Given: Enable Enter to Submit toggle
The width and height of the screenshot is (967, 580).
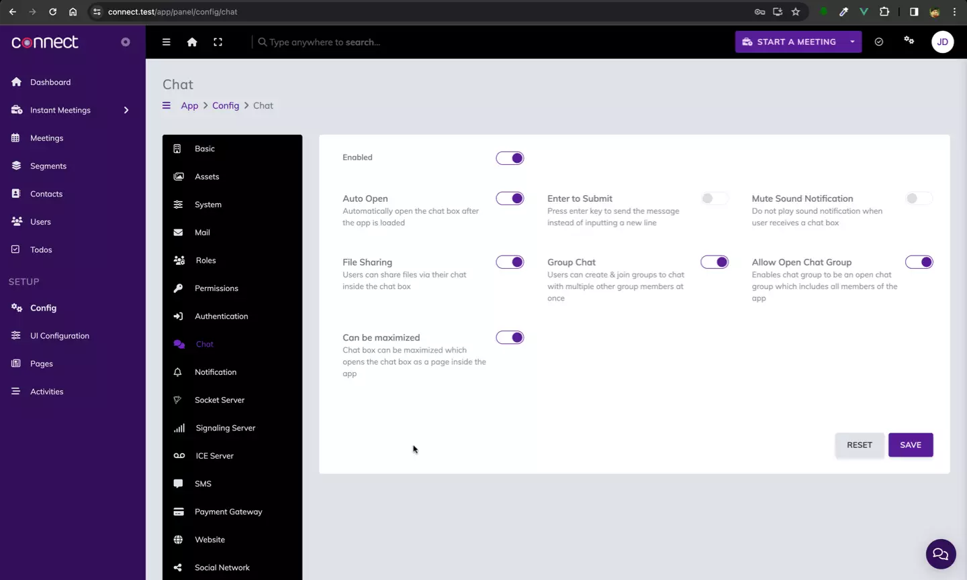Looking at the screenshot, I should [715, 198].
